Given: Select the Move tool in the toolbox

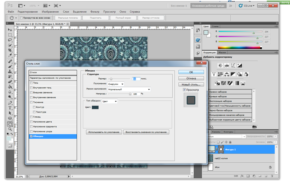Looking at the screenshot, I should (x=10, y=30).
